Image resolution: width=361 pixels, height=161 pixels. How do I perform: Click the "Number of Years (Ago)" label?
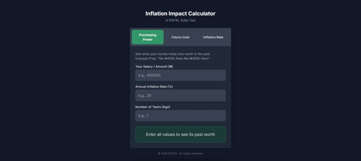(x=153, y=107)
